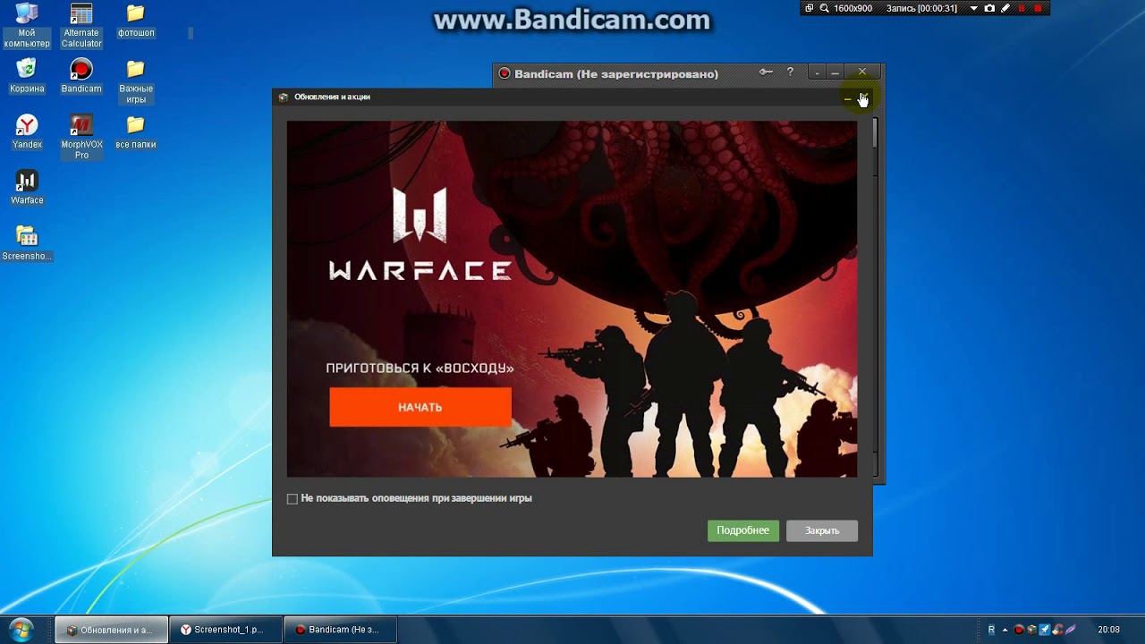Switch to Bandicam taskbar item
1145x644 pixels.
tap(341, 630)
